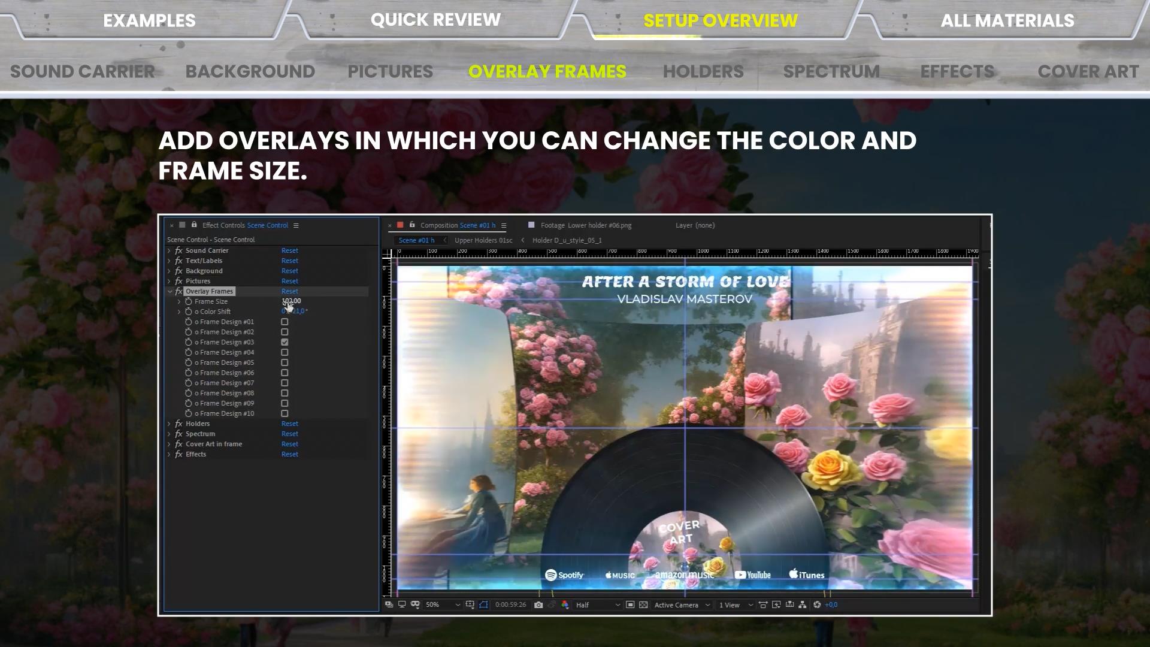Toggle the Overlay Frames fx icon
1150x647 pixels.
pos(178,291)
